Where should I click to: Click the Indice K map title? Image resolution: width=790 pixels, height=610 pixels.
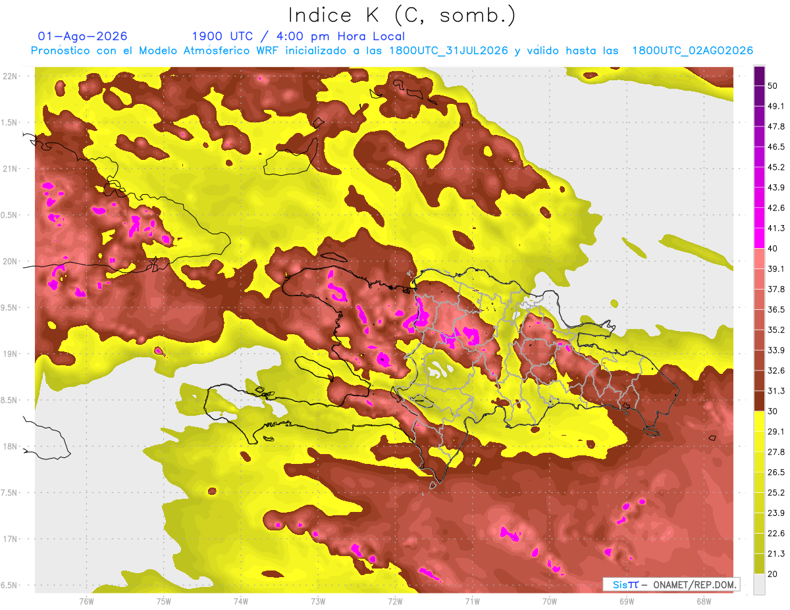pyautogui.click(x=402, y=15)
